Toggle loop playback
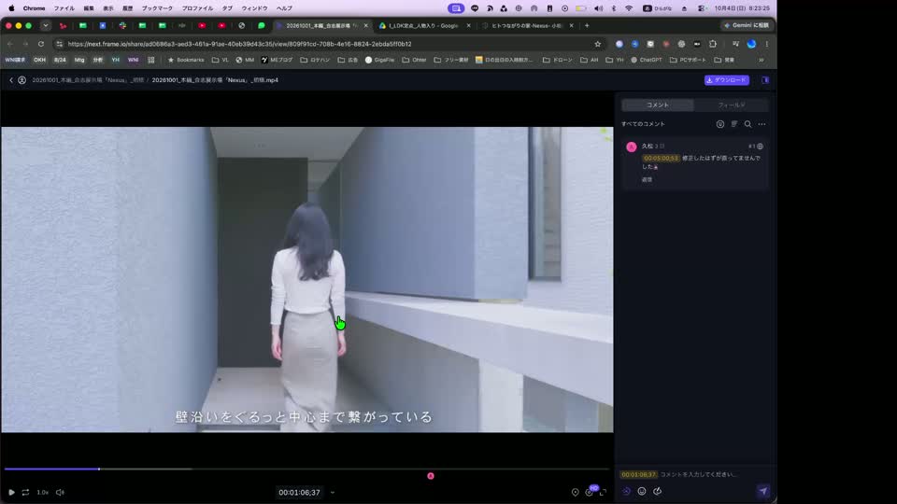 pos(26,492)
